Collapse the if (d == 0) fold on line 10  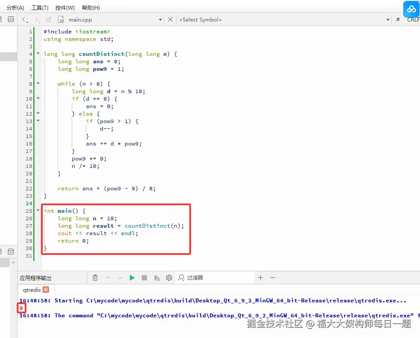click(x=38, y=98)
